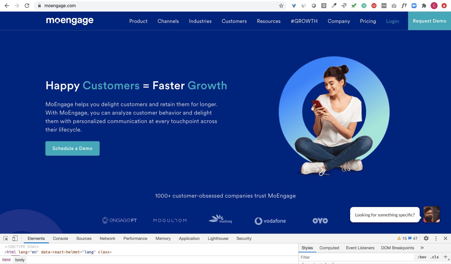Viewport: 451px width, 264px height.
Task: Click the site padlock icon
Action: coord(39,6)
